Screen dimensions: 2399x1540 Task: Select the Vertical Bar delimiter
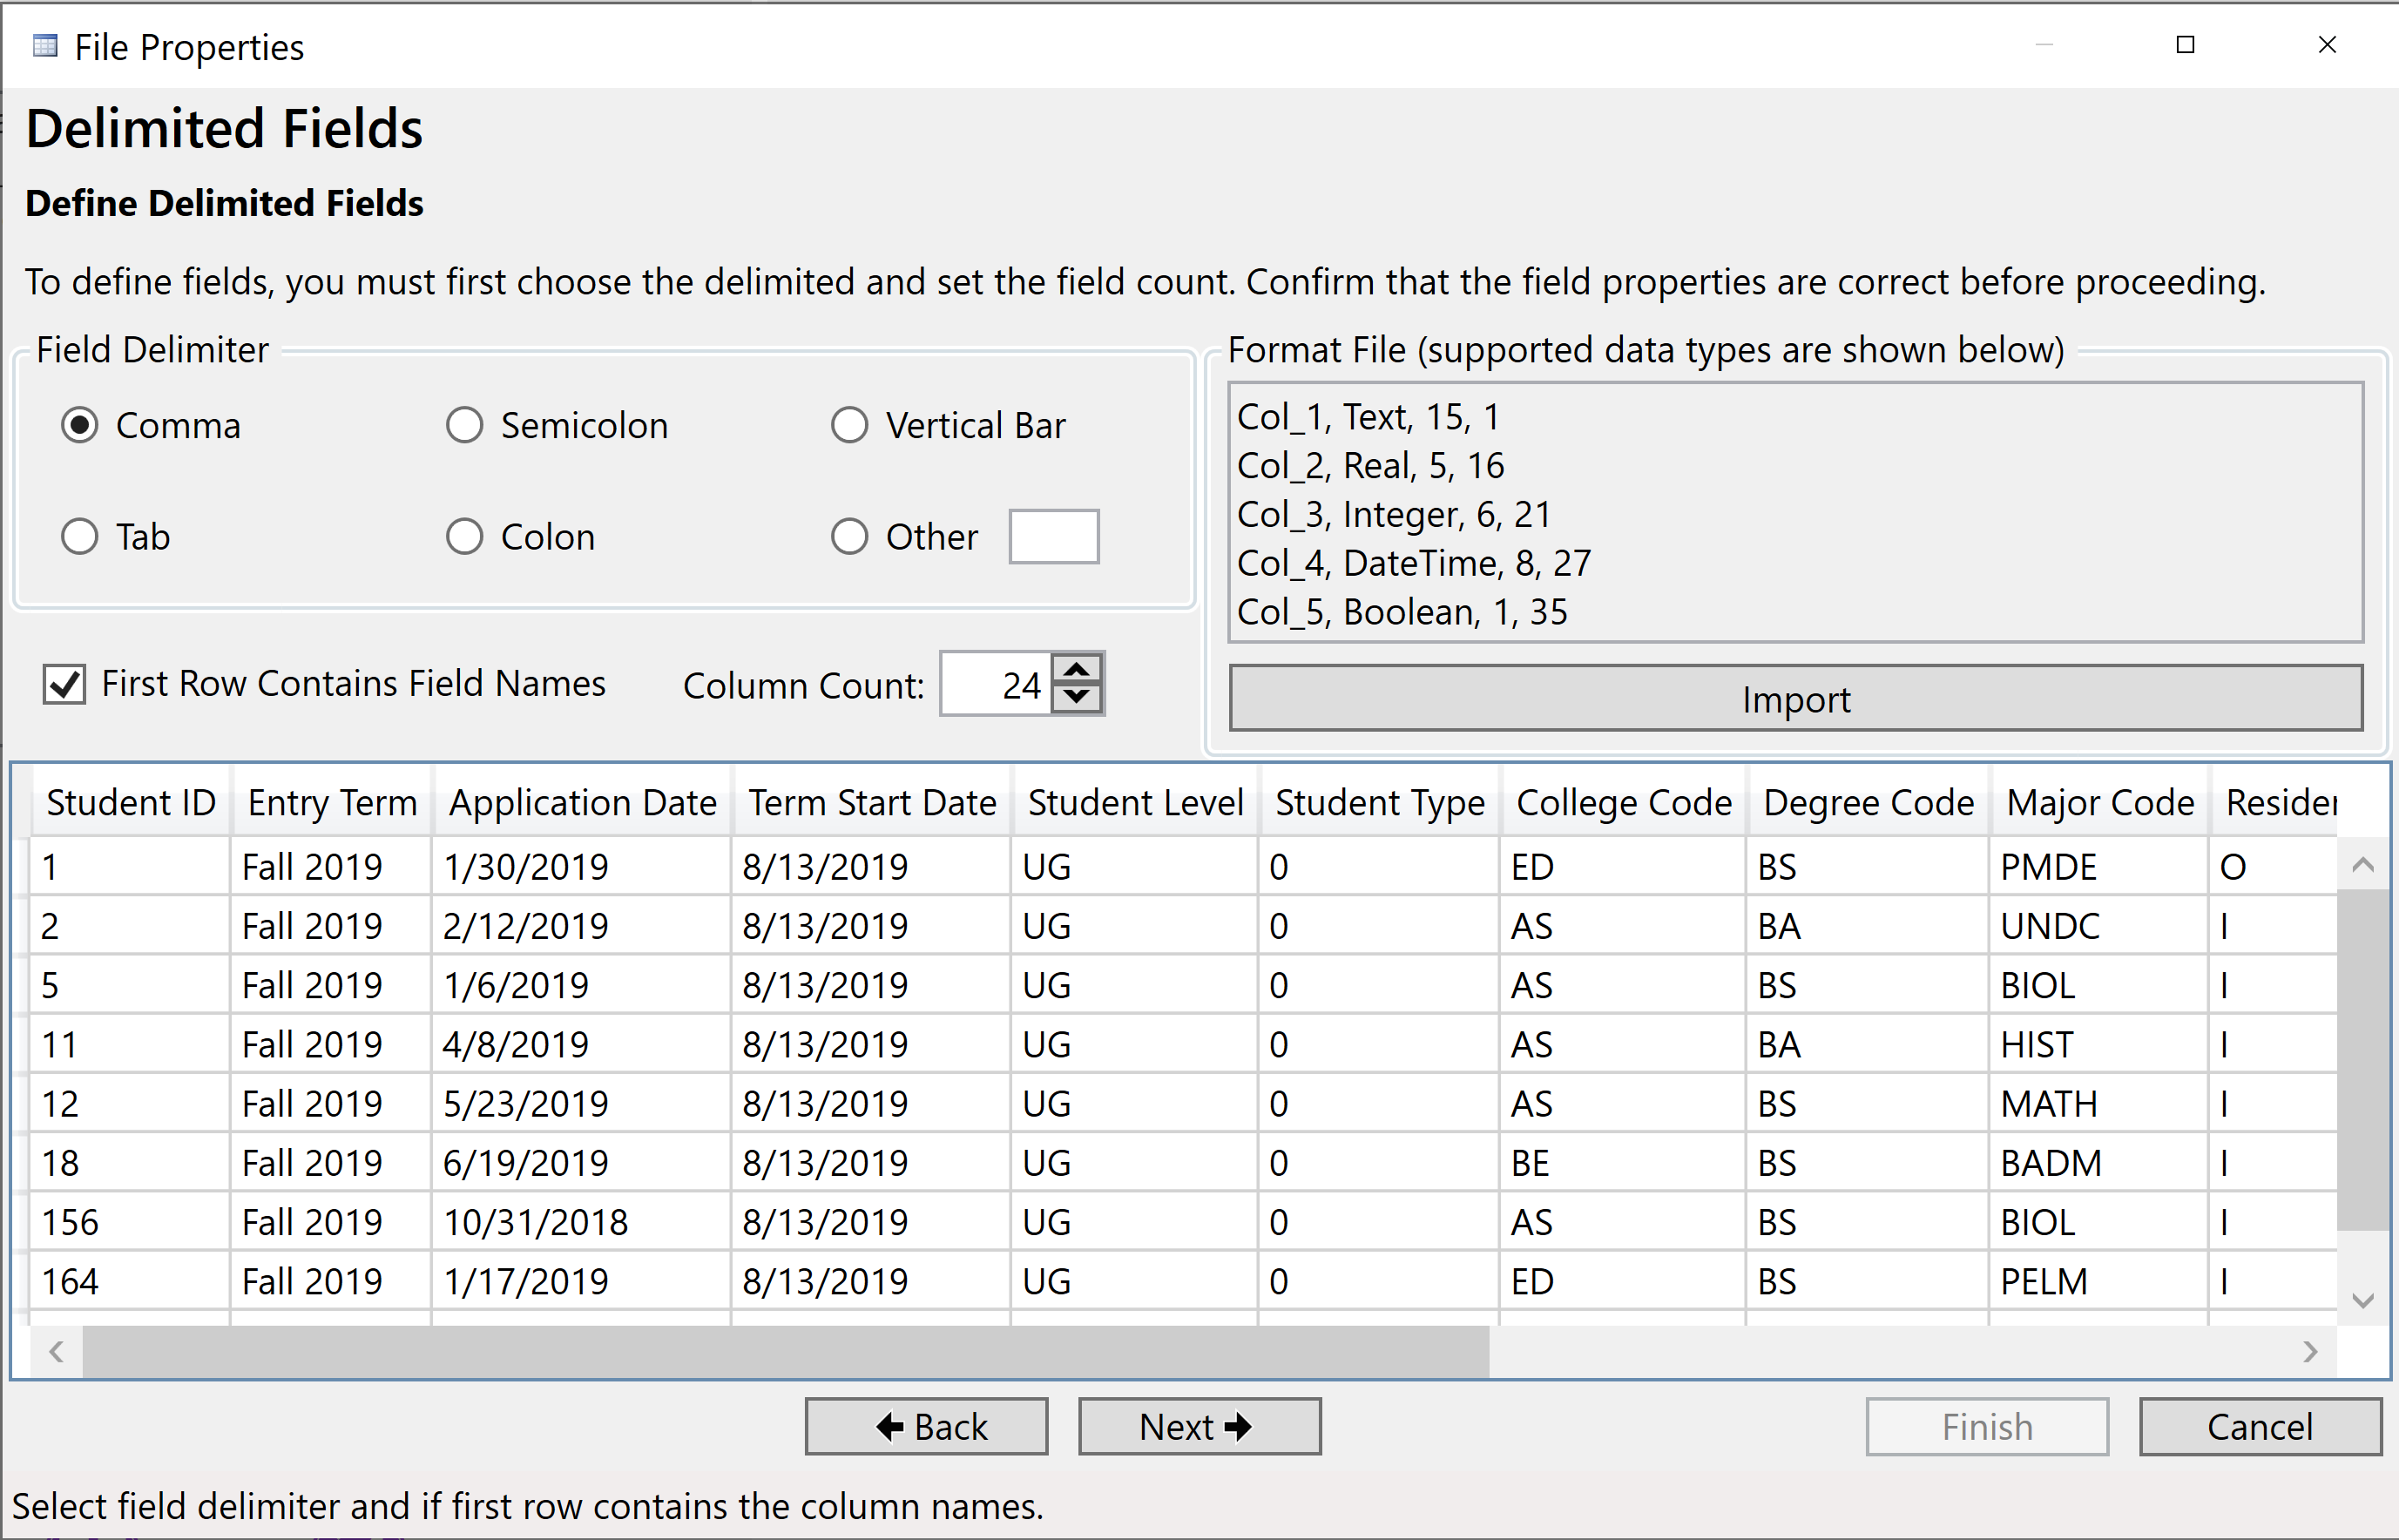tap(849, 424)
